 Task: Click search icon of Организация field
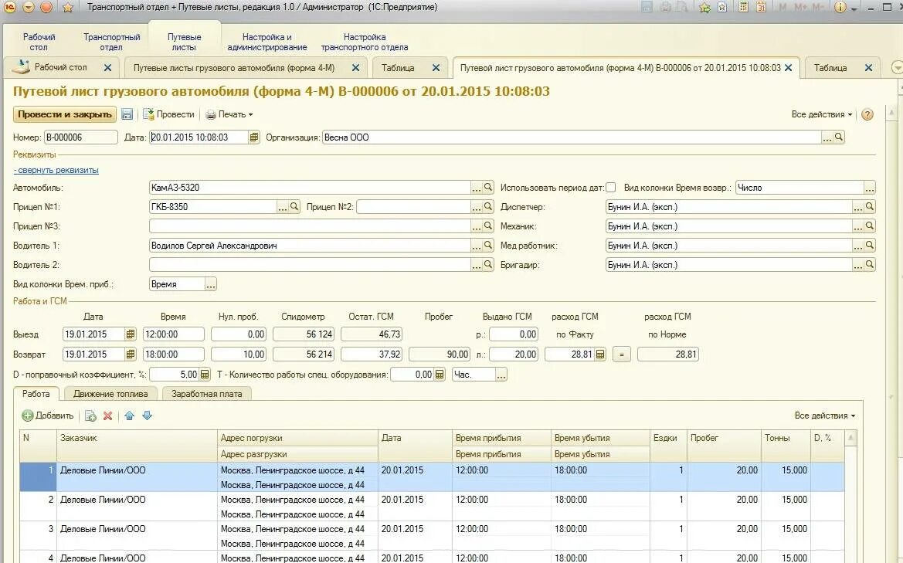click(x=839, y=137)
